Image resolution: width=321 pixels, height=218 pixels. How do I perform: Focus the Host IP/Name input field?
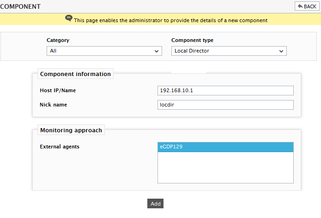point(225,90)
